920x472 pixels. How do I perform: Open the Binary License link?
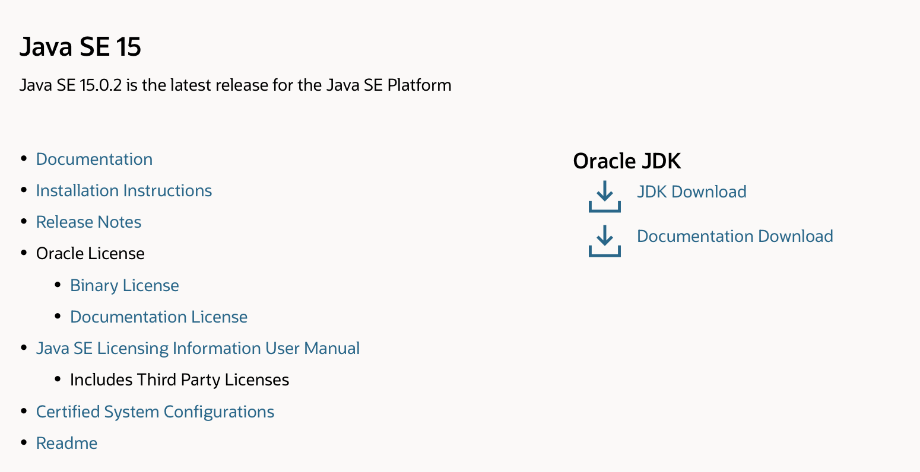tap(125, 285)
